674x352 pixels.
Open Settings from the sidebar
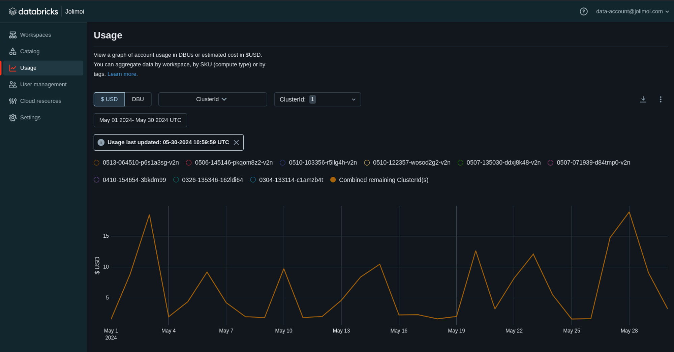click(x=30, y=117)
